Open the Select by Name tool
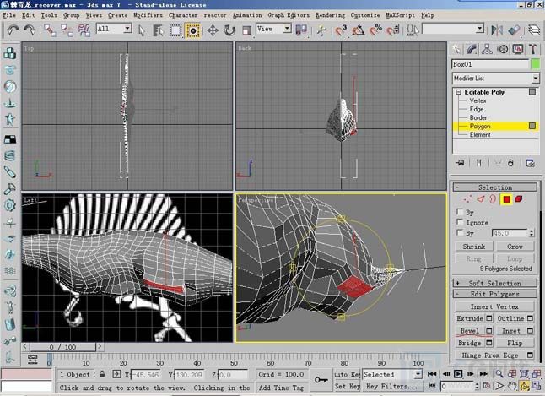The width and height of the screenshot is (545, 396). [159, 30]
